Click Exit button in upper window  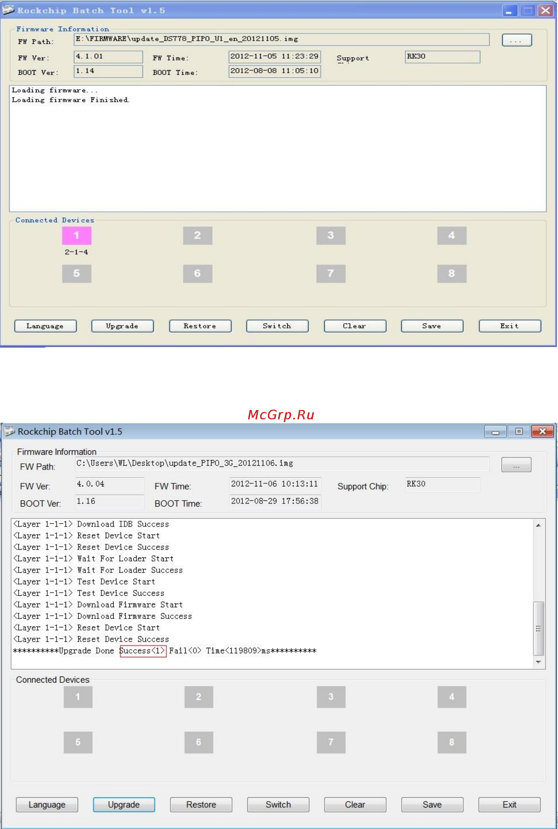(510, 326)
